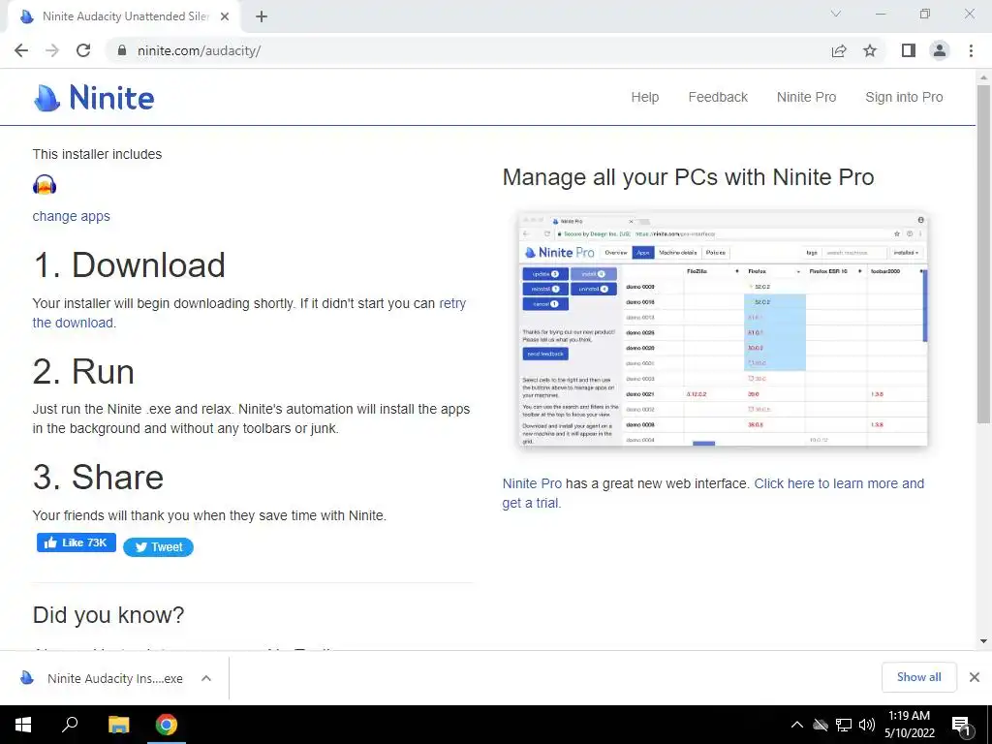Click the Ninite Pro text link
Screen dimensions: 992x744
point(532,483)
